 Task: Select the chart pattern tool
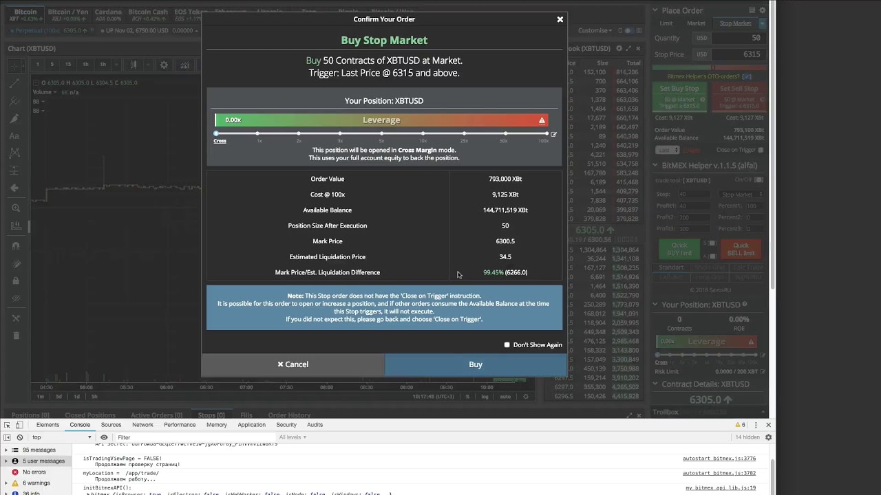click(14, 153)
